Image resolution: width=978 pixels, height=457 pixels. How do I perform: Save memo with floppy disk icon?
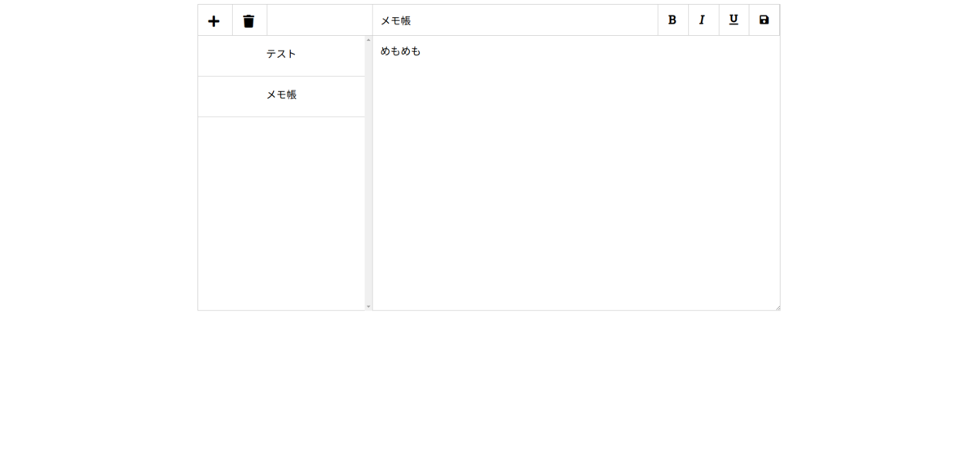(764, 20)
